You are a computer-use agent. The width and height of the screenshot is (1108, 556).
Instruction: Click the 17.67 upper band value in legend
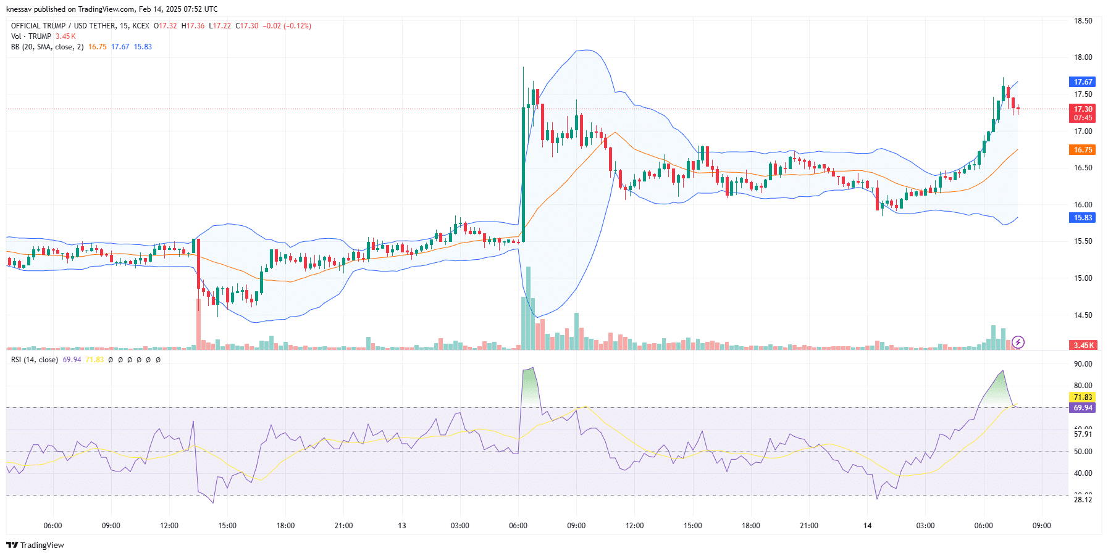point(120,47)
